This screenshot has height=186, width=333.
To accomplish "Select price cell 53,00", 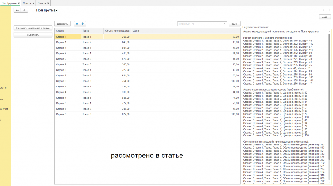I will [186, 64].
